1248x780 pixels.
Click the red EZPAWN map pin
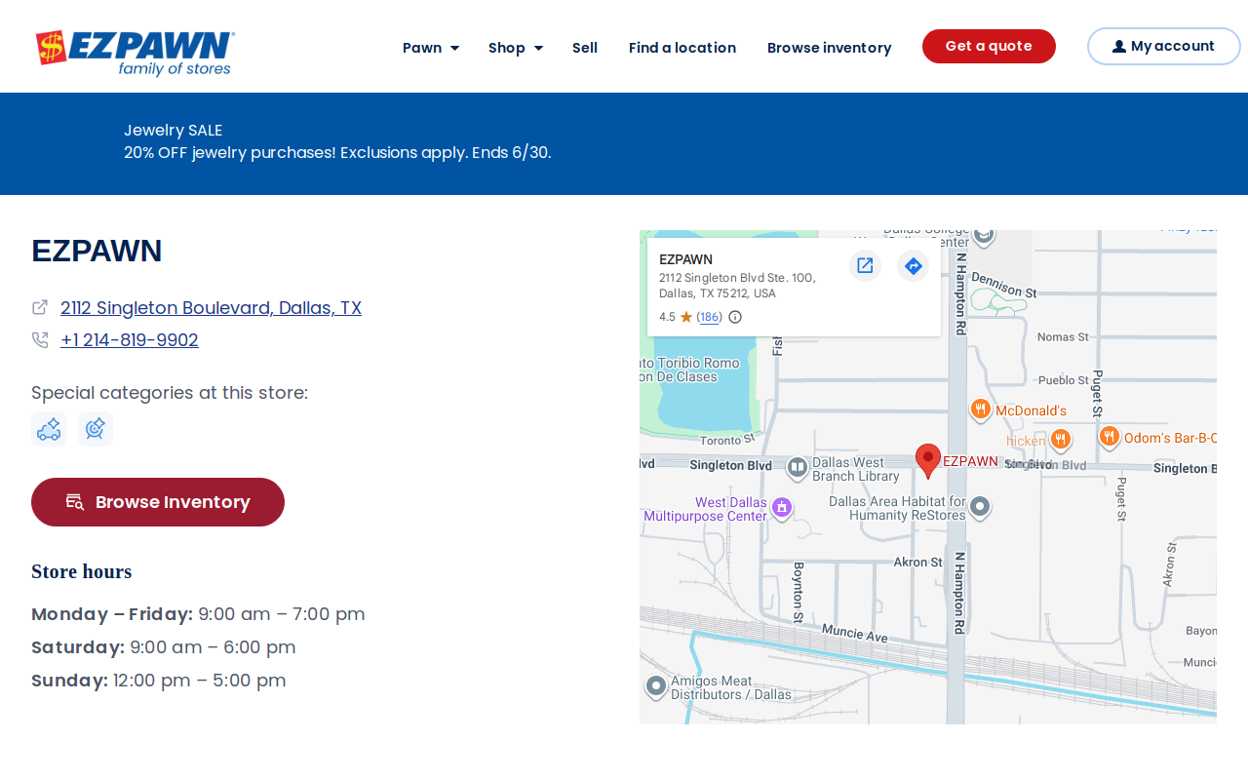(x=928, y=460)
